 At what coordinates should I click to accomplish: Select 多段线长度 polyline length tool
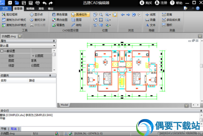(x=171, y=20)
